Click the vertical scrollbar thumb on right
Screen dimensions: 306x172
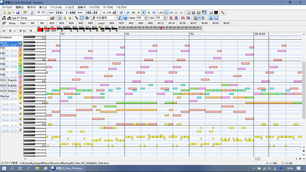pyautogui.click(x=304, y=90)
